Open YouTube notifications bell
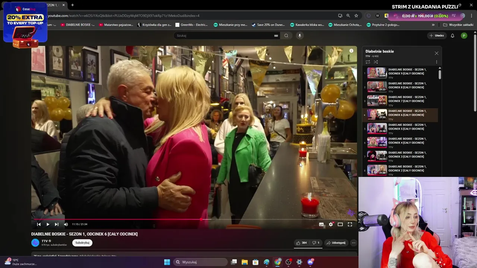Viewport: 477px width, 268px height. (x=452, y=36)
